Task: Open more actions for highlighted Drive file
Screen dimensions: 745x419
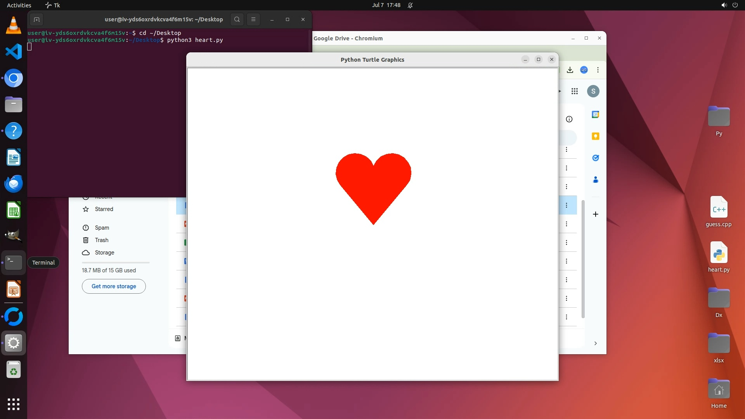Action: pyautogui.click(x=567, y=205)
